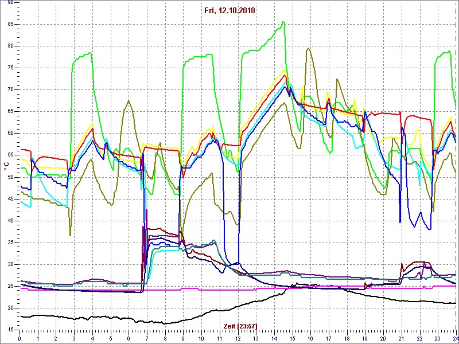Click hour '19' on the time axis
The height and width of the screenshot is (344, 459).
[365, 339]
